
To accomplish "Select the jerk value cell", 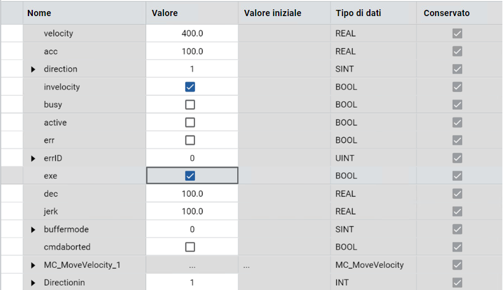I will (192, 211).
